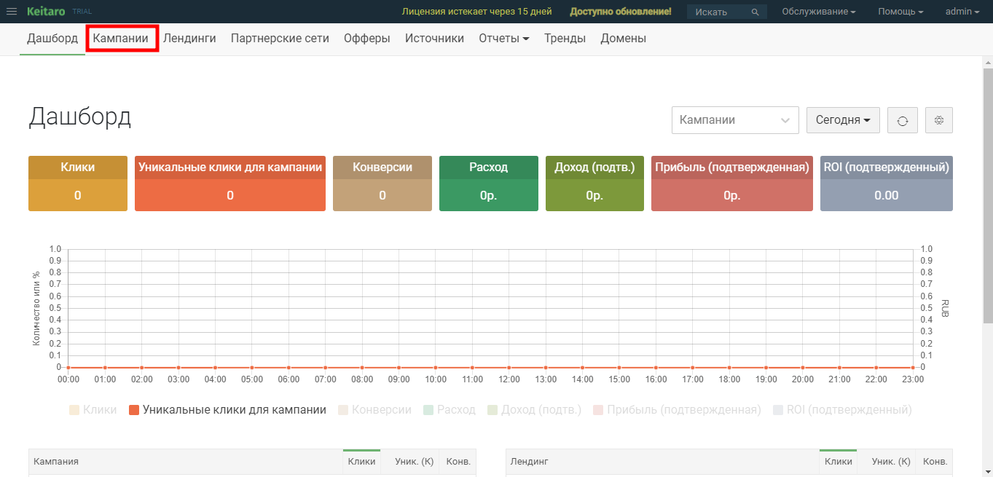993x477 pixels.
Task: Expand the Отчеты menu
Action: (503, 39)
